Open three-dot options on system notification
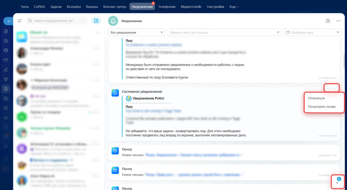The width and height of the screenshot is (347, 190). (x=329, y=88)
